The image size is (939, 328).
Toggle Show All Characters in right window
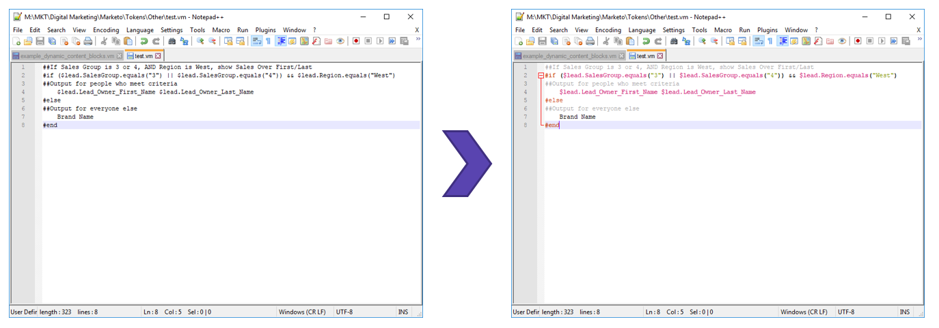(x=770, y=42)
